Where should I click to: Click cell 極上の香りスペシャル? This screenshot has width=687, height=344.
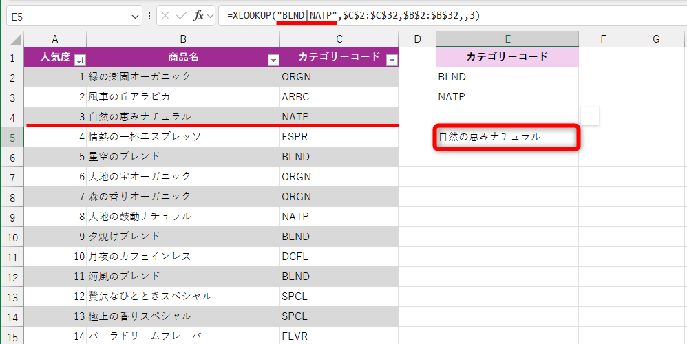click(x=183, y=316)
